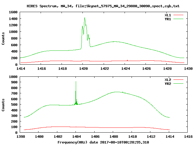Image resolution: width=194 pixels, height=145 pixels.
Task: Click the 900 y-axis tick label
Action: [14, 82]
